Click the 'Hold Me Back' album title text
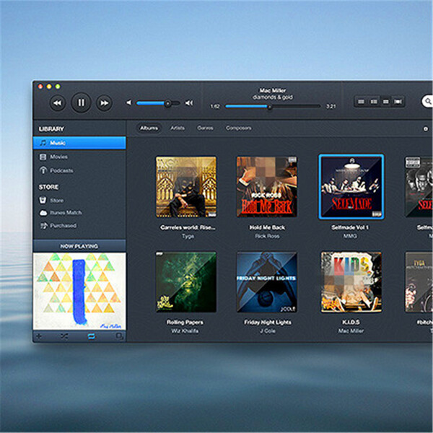This screenshot has height=433, width=433. tap(267, 227)
